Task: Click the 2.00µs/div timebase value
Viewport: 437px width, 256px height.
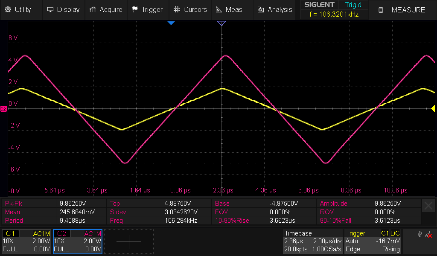Action: 327,241
